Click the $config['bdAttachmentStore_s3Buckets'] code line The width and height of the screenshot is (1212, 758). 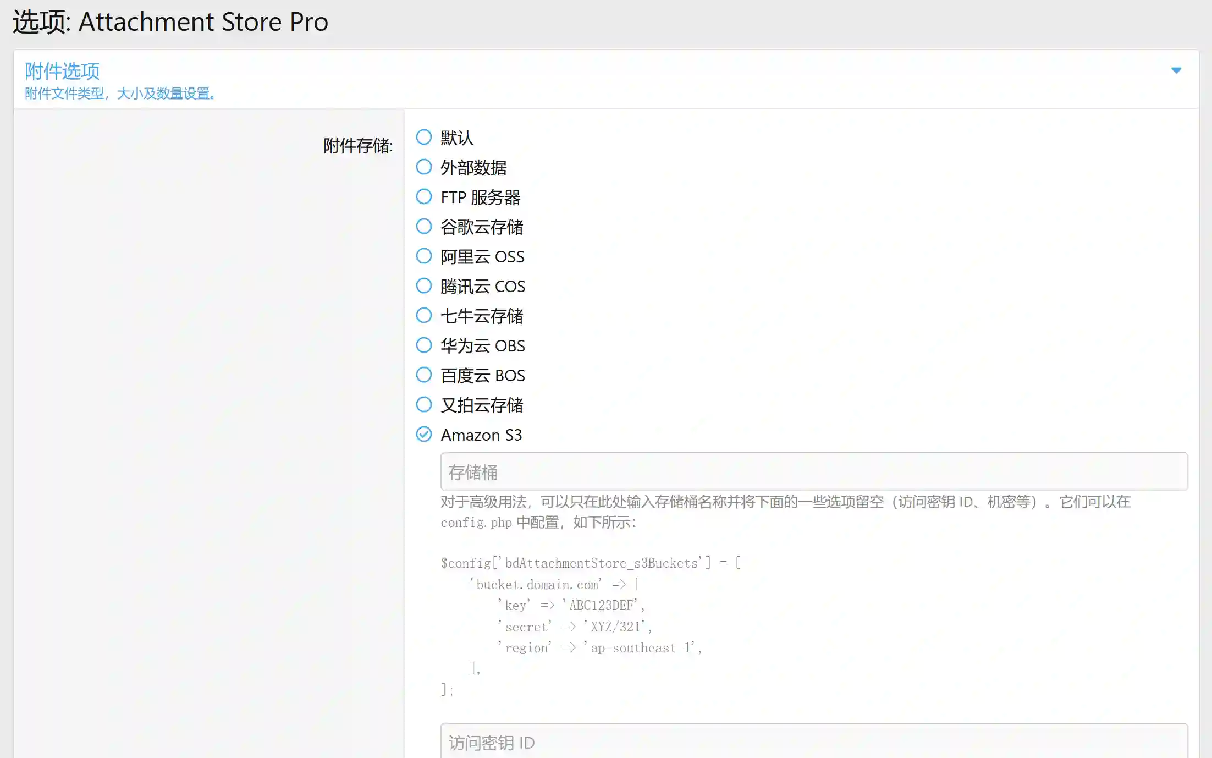[591, 563]
